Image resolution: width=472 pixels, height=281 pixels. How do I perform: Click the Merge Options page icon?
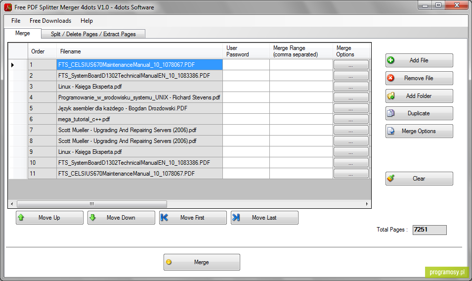coord(391,131)
